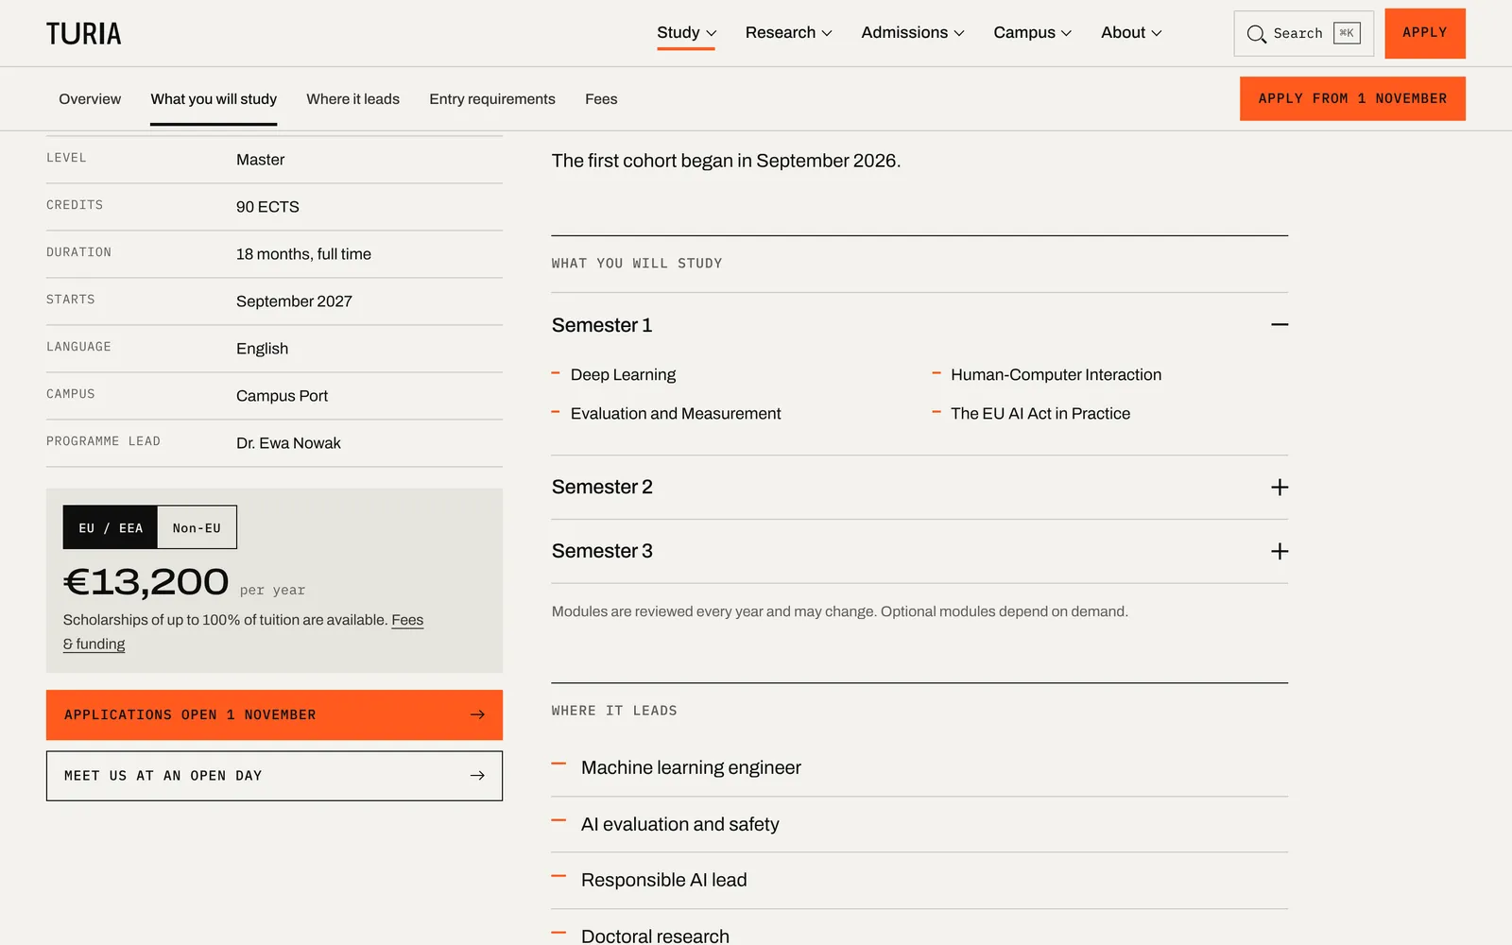Click arrow on Applications Open button
The height and width of the screenshot is (945, 1512).
pyautogui.click(x=477, y=714)
